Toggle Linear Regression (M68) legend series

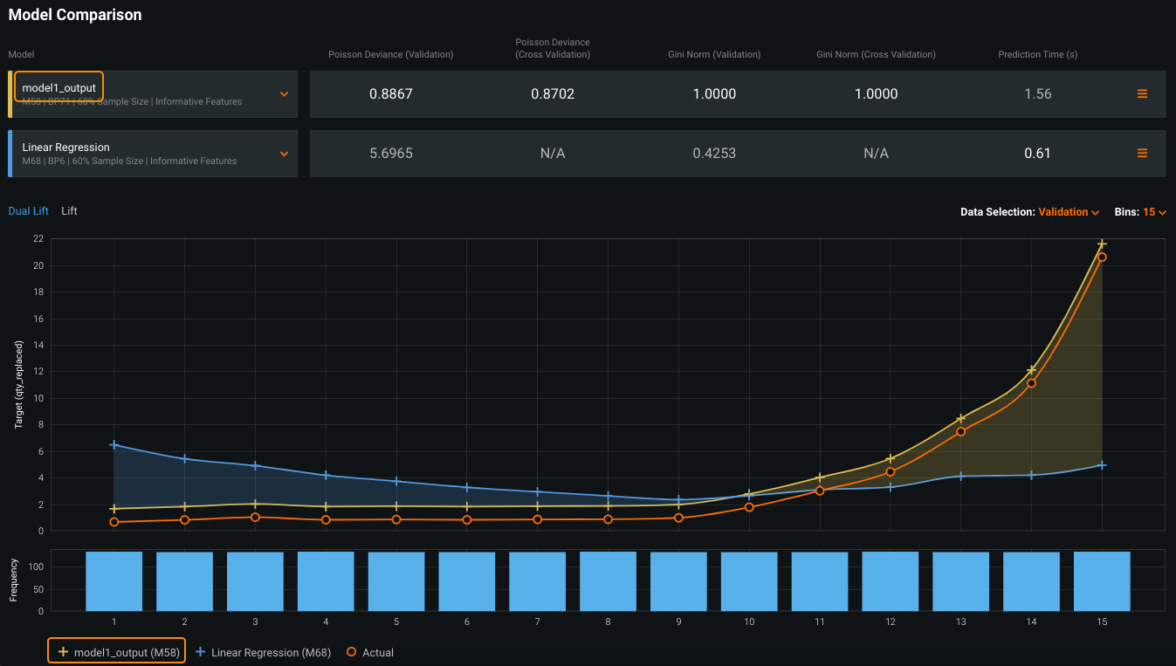[x=271, y=652]
